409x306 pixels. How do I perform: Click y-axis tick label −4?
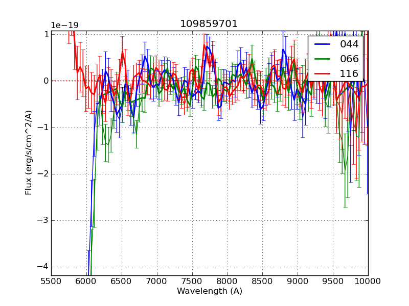tap(43, 267)
